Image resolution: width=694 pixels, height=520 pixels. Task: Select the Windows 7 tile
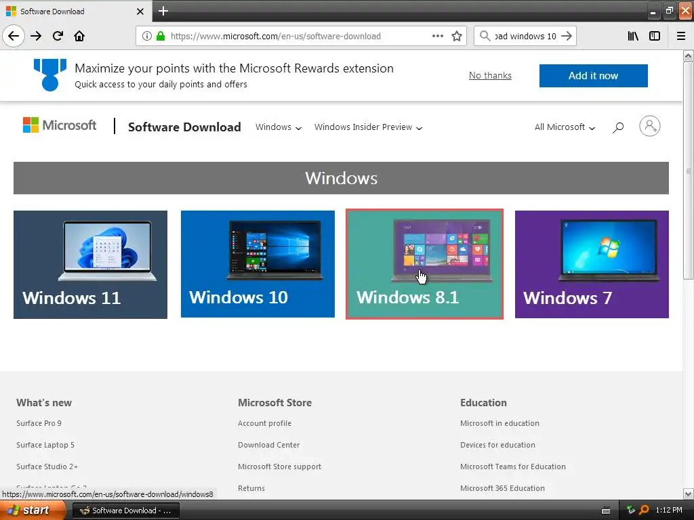592,265
